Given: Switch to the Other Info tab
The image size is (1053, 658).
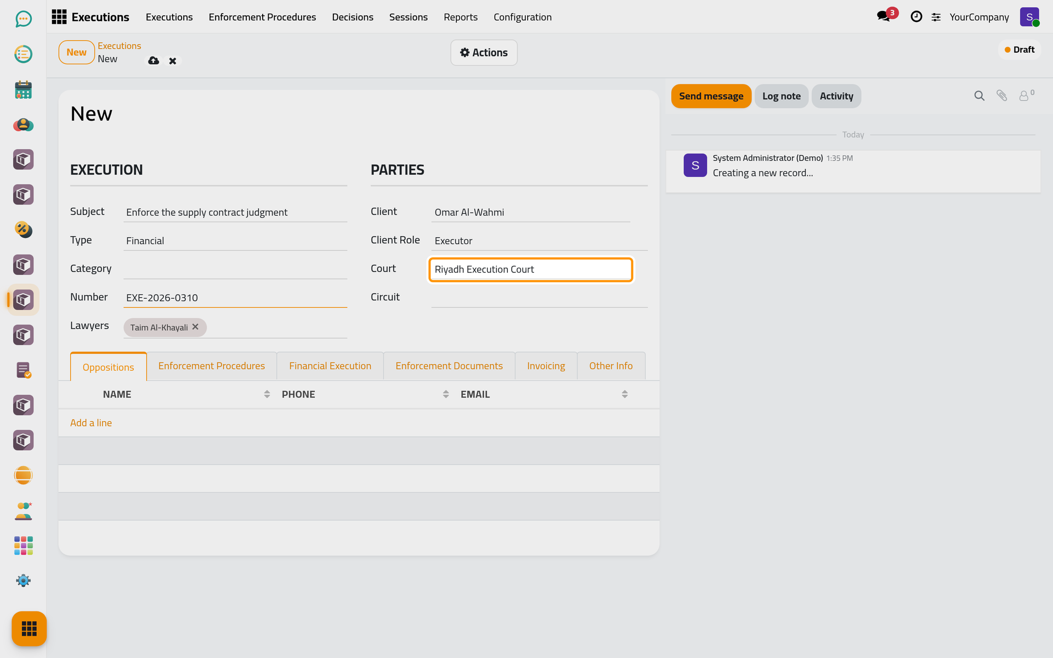Looking at the screenshot, I should [x=611, y=366].
